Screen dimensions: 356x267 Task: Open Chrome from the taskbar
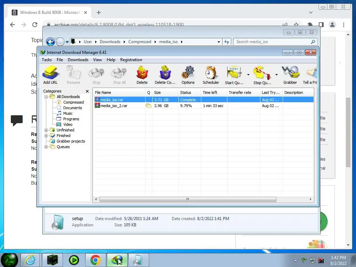(x=95, y=260)
